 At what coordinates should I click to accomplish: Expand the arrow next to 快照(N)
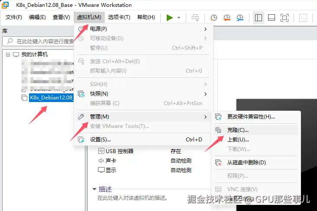205,94
